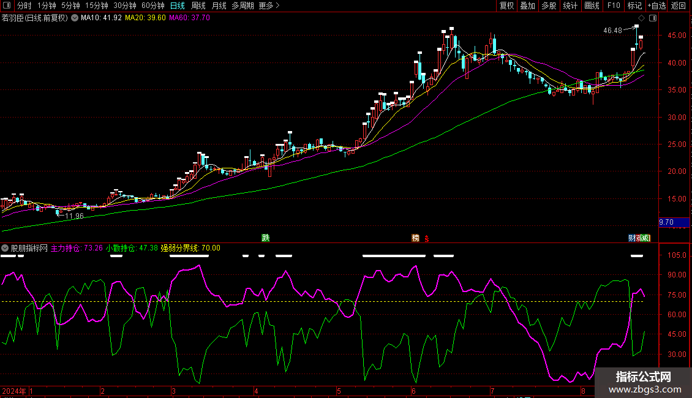The image size is (692, 398).
Task: Switch to 60分钟 period
Action: click(x=152, y=6)
